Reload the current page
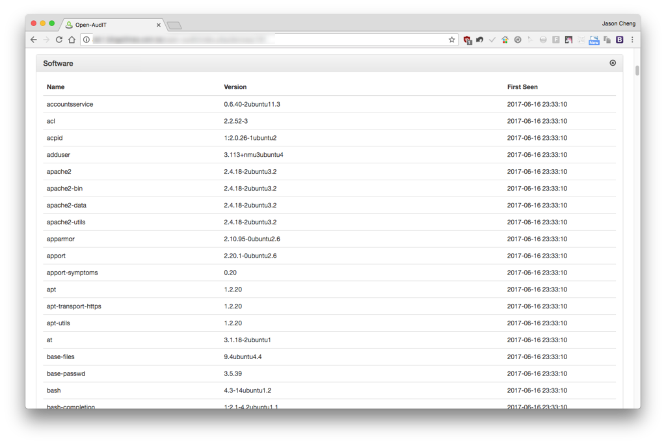666x445 pixels. (59, 40)
